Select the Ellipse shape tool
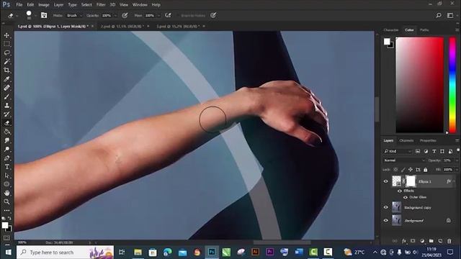The width and height of the screenshot is (461, 259). [x=6, y=184]
